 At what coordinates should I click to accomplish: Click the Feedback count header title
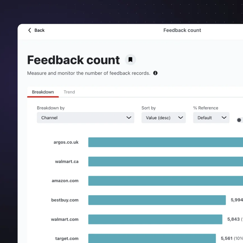coord(182,30)
